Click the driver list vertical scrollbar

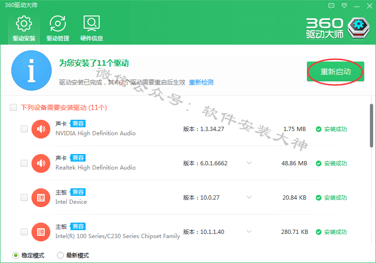click(371, 126)
